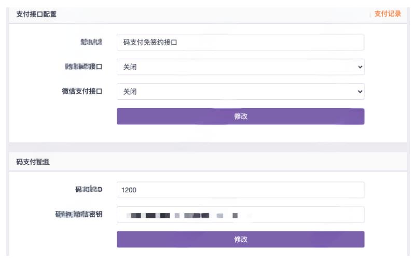Open the 微信支付接口 dropdown

pyautogui.click(x=240, y=92)
